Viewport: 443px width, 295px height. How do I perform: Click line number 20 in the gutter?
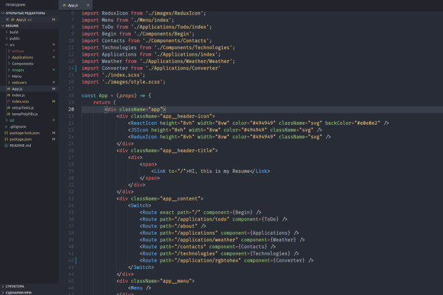71,109
